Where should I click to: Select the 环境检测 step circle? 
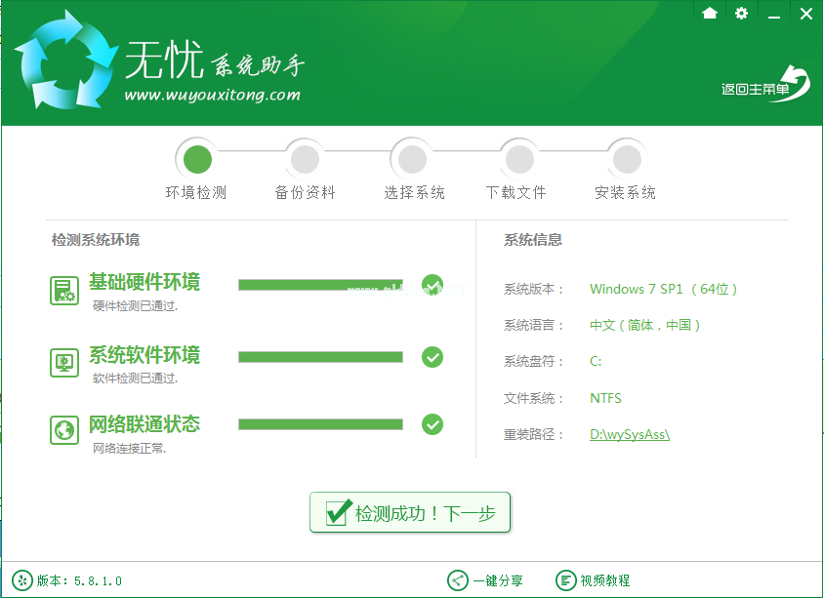click(198, 157)
